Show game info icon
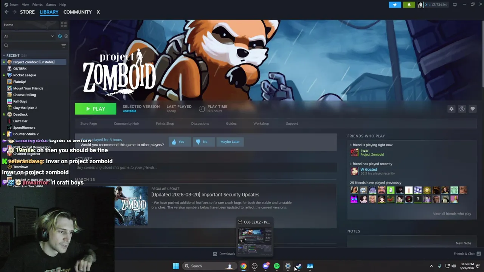This screenshot has width=484, height=272. 462,109
